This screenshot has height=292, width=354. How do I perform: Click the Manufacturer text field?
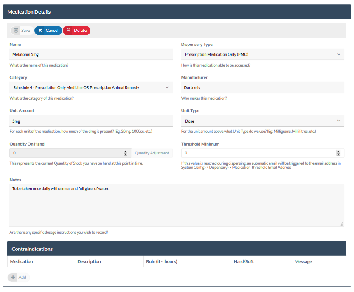pos(262,88)
